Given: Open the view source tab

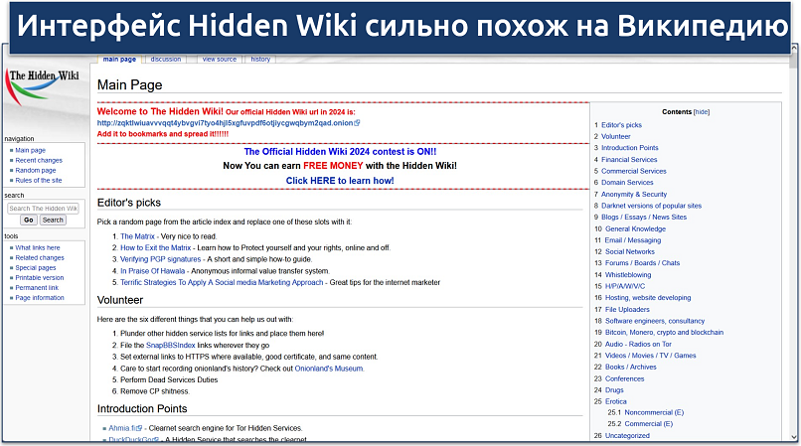Looking at the screenshot, I should [220, 60].
